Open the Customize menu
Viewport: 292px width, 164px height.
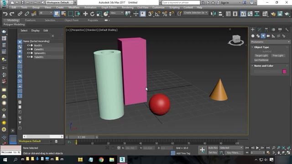tap(158, 8)
